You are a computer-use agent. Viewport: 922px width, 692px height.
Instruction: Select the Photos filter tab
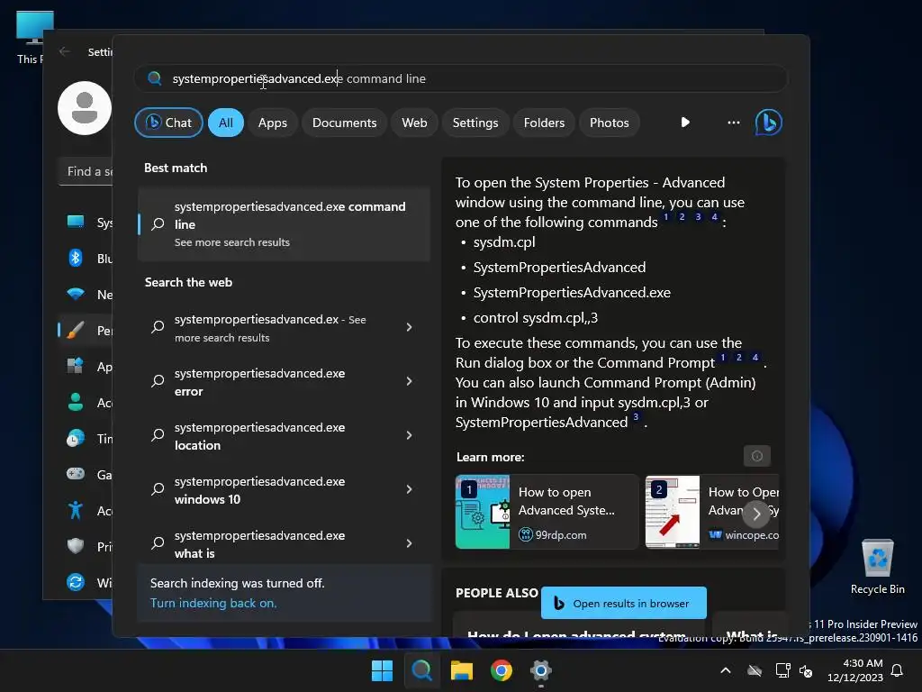[x=610, y=123]
